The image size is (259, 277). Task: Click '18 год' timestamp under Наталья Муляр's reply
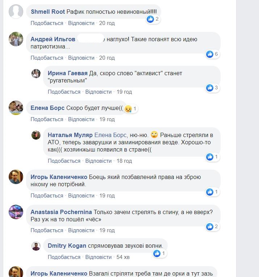[x=124, y=161]
